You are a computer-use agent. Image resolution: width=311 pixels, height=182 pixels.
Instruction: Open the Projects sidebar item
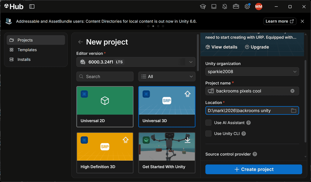[x=36, y=40]
